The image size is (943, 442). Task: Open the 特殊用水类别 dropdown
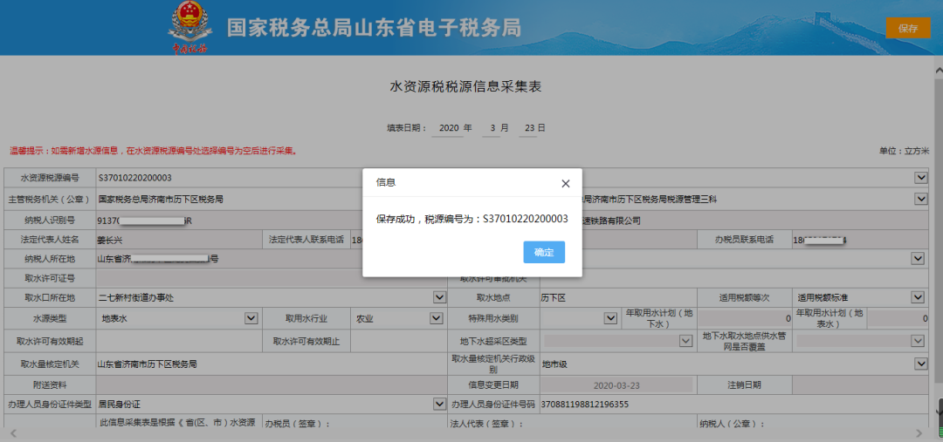click(610, 319)
